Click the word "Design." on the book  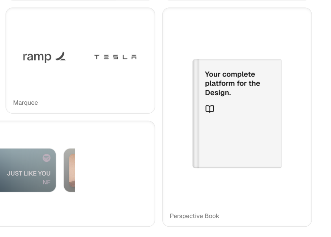218,93
